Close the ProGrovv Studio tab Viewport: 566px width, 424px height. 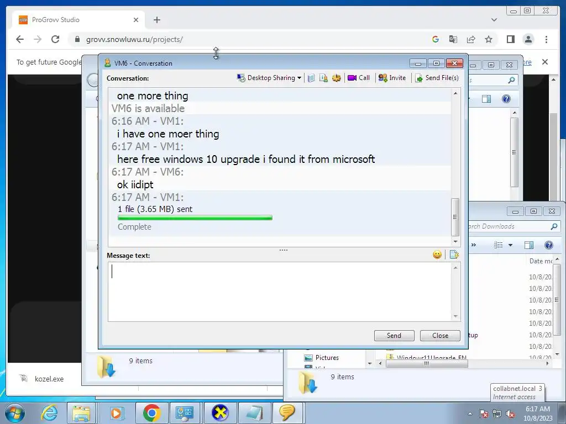(136, 20)
